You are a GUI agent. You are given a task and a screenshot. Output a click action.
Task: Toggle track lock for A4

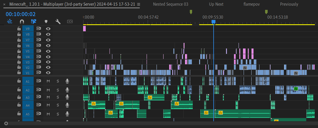click(19, 105)
